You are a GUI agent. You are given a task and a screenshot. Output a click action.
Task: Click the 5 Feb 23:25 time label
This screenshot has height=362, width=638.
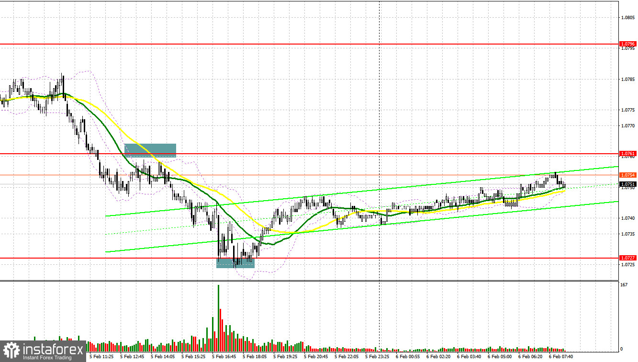377,357
